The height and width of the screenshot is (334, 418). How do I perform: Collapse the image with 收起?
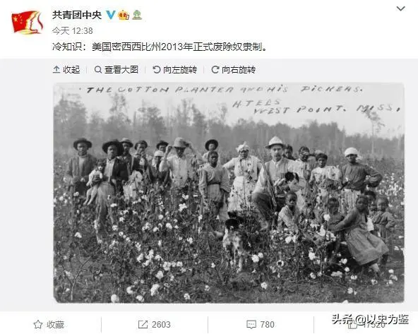[66, 70]
